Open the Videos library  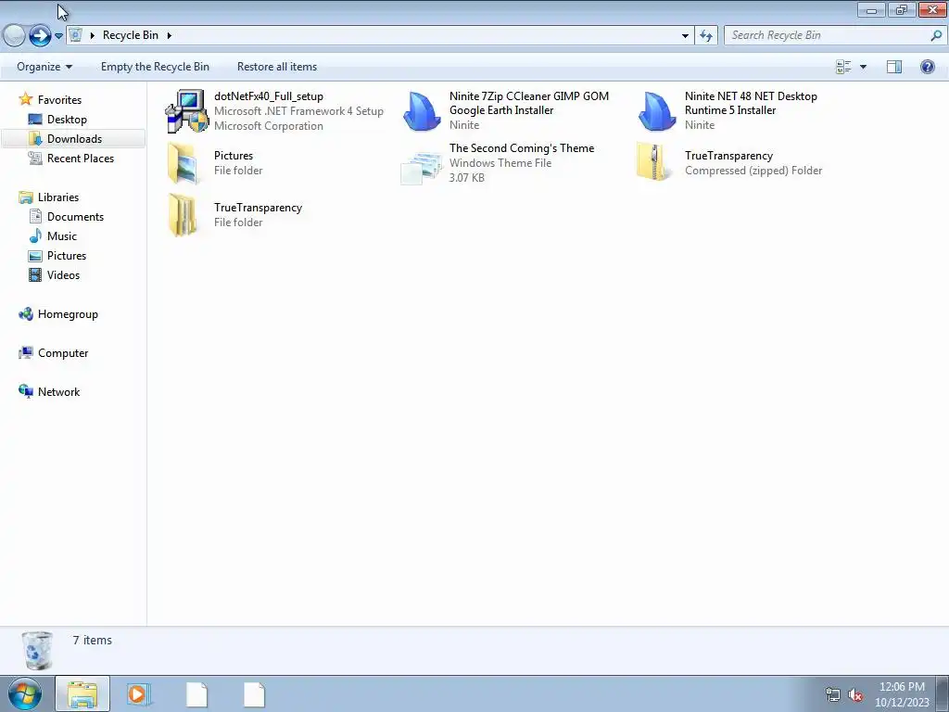click(63, 274)
